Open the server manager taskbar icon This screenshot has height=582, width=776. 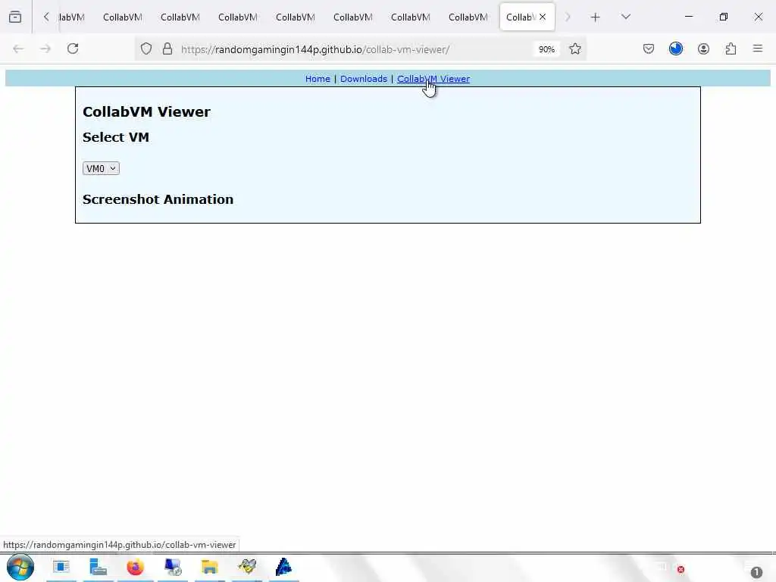(x=98, y=567)
